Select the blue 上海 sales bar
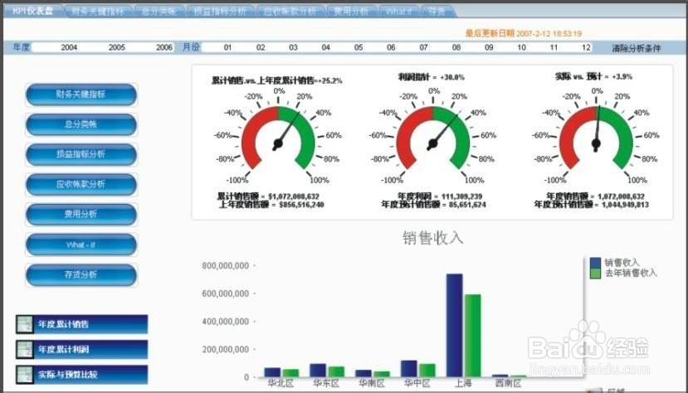Image resolution: width=688 pixels, height=393 pixels. click(455, 326)
